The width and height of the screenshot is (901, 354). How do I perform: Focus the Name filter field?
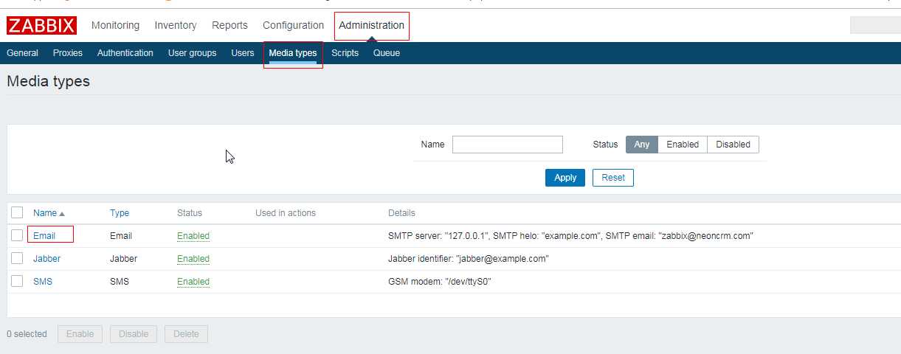508,145
